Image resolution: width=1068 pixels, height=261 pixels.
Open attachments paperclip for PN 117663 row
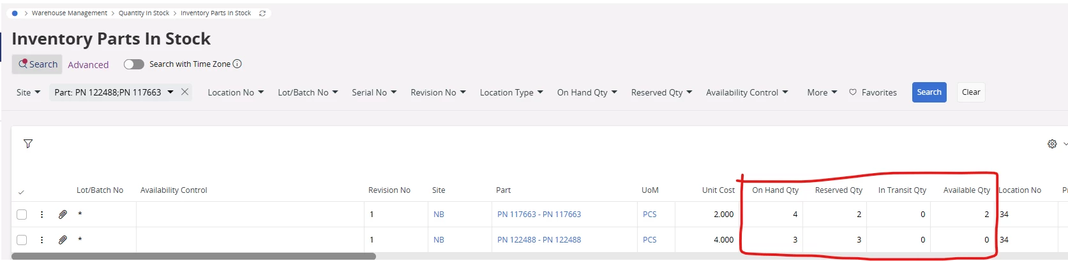[63, 215]
